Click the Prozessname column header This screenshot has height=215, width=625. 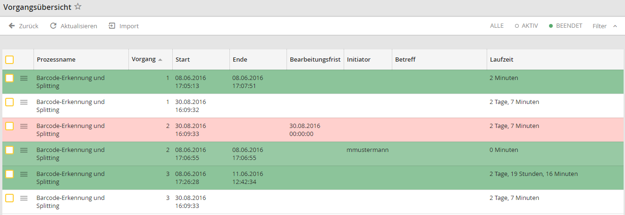pos(56,60)
